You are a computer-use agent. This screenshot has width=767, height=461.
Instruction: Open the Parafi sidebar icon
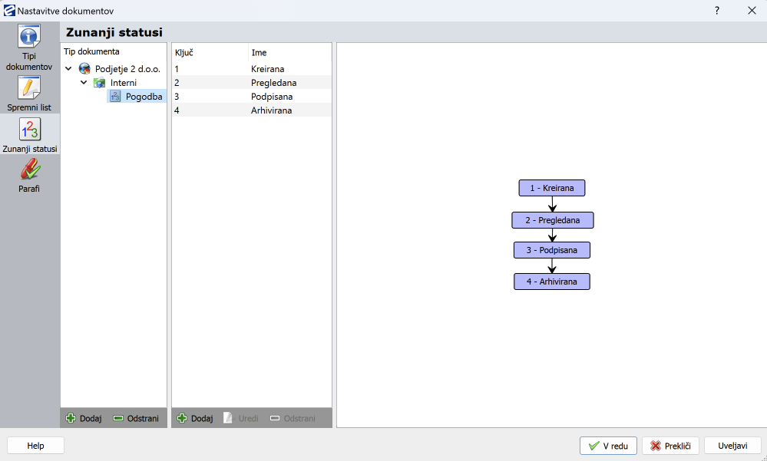29,170
